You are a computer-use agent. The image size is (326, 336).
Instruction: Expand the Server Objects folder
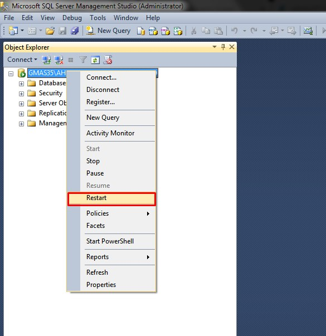tap(21, 104)
